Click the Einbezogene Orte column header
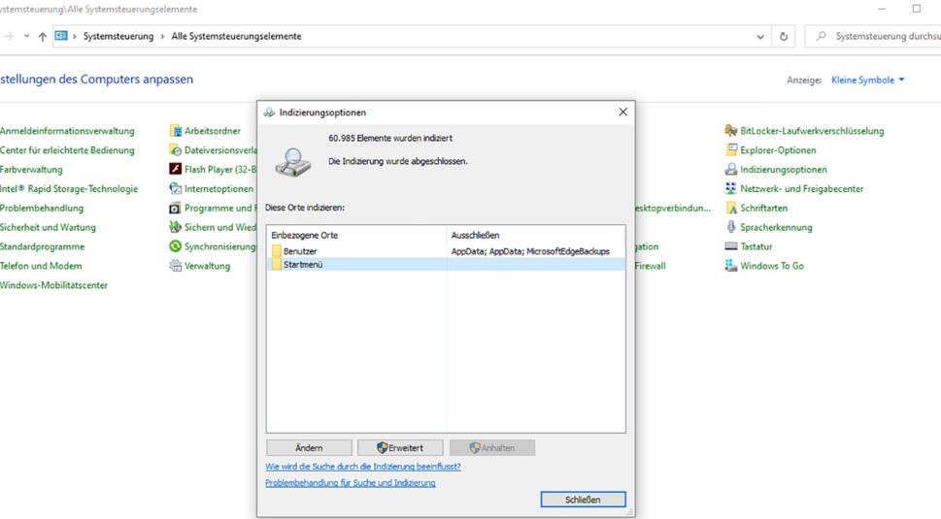 coord(356,235)
